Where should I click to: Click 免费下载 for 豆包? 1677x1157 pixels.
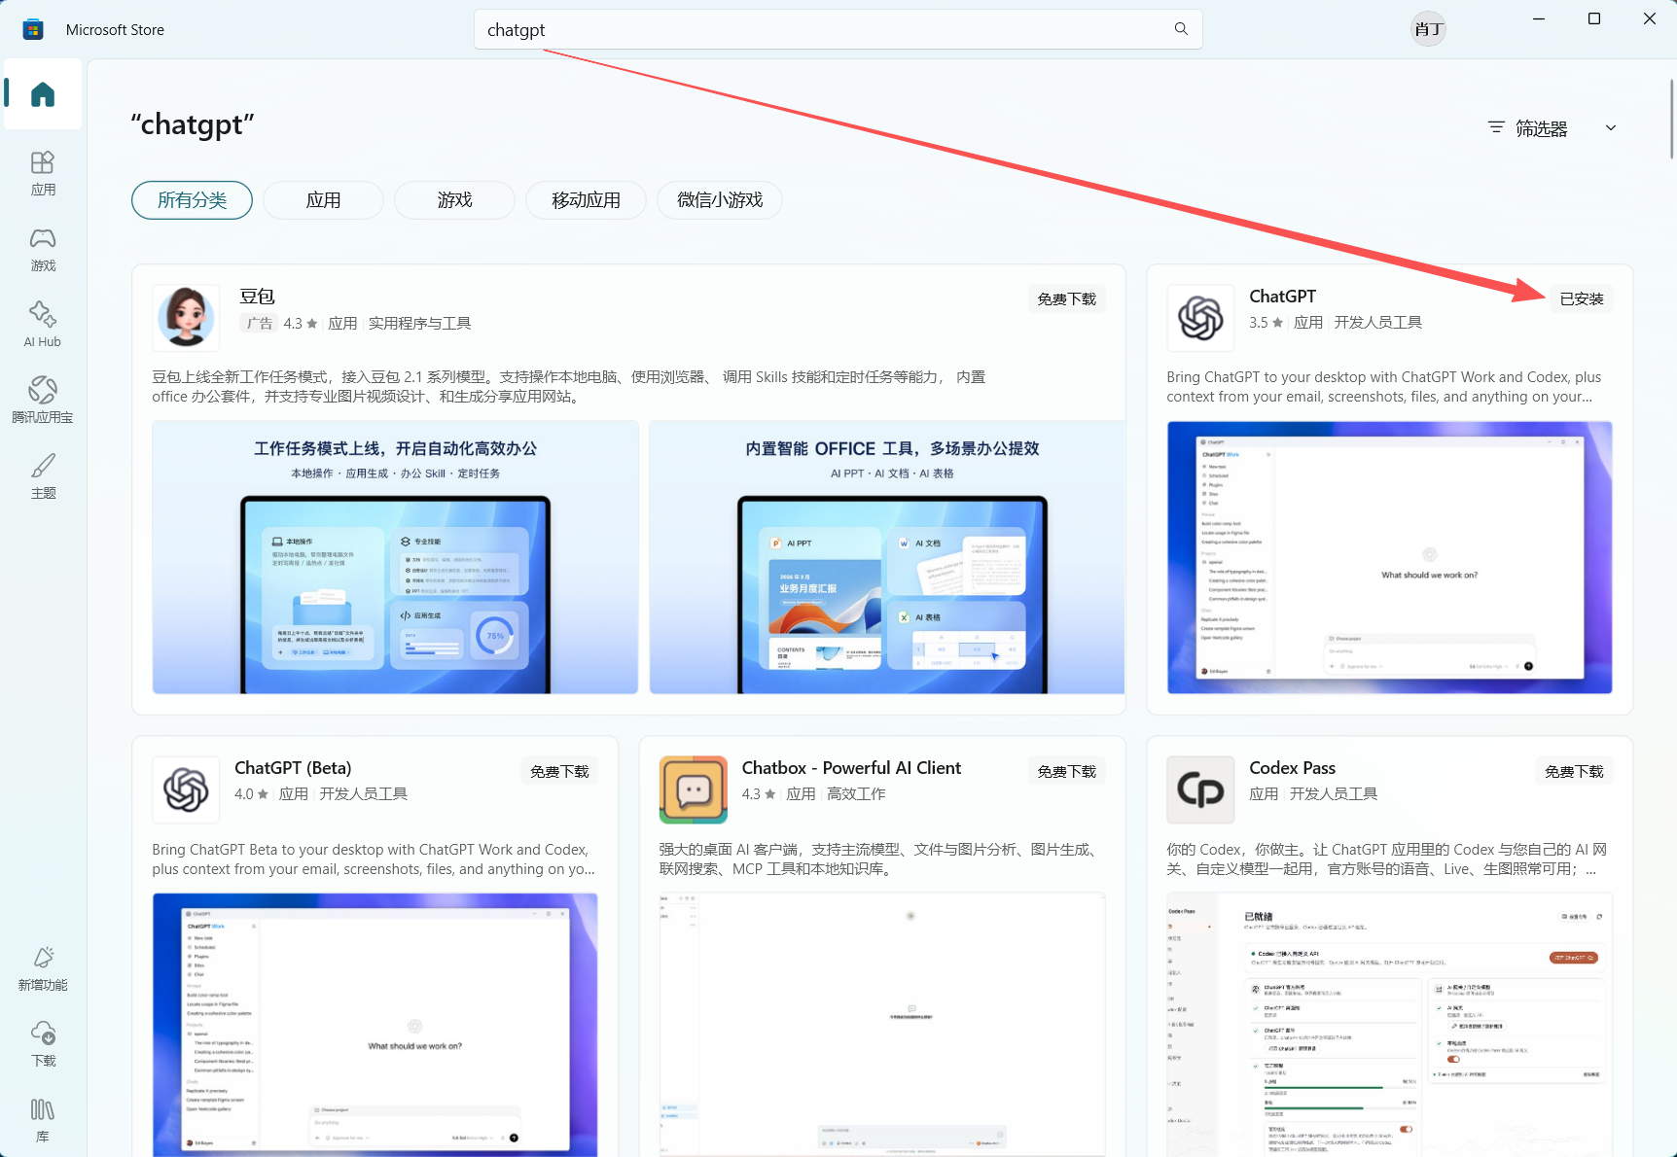pyautogui.click(x=1066, y=298)
